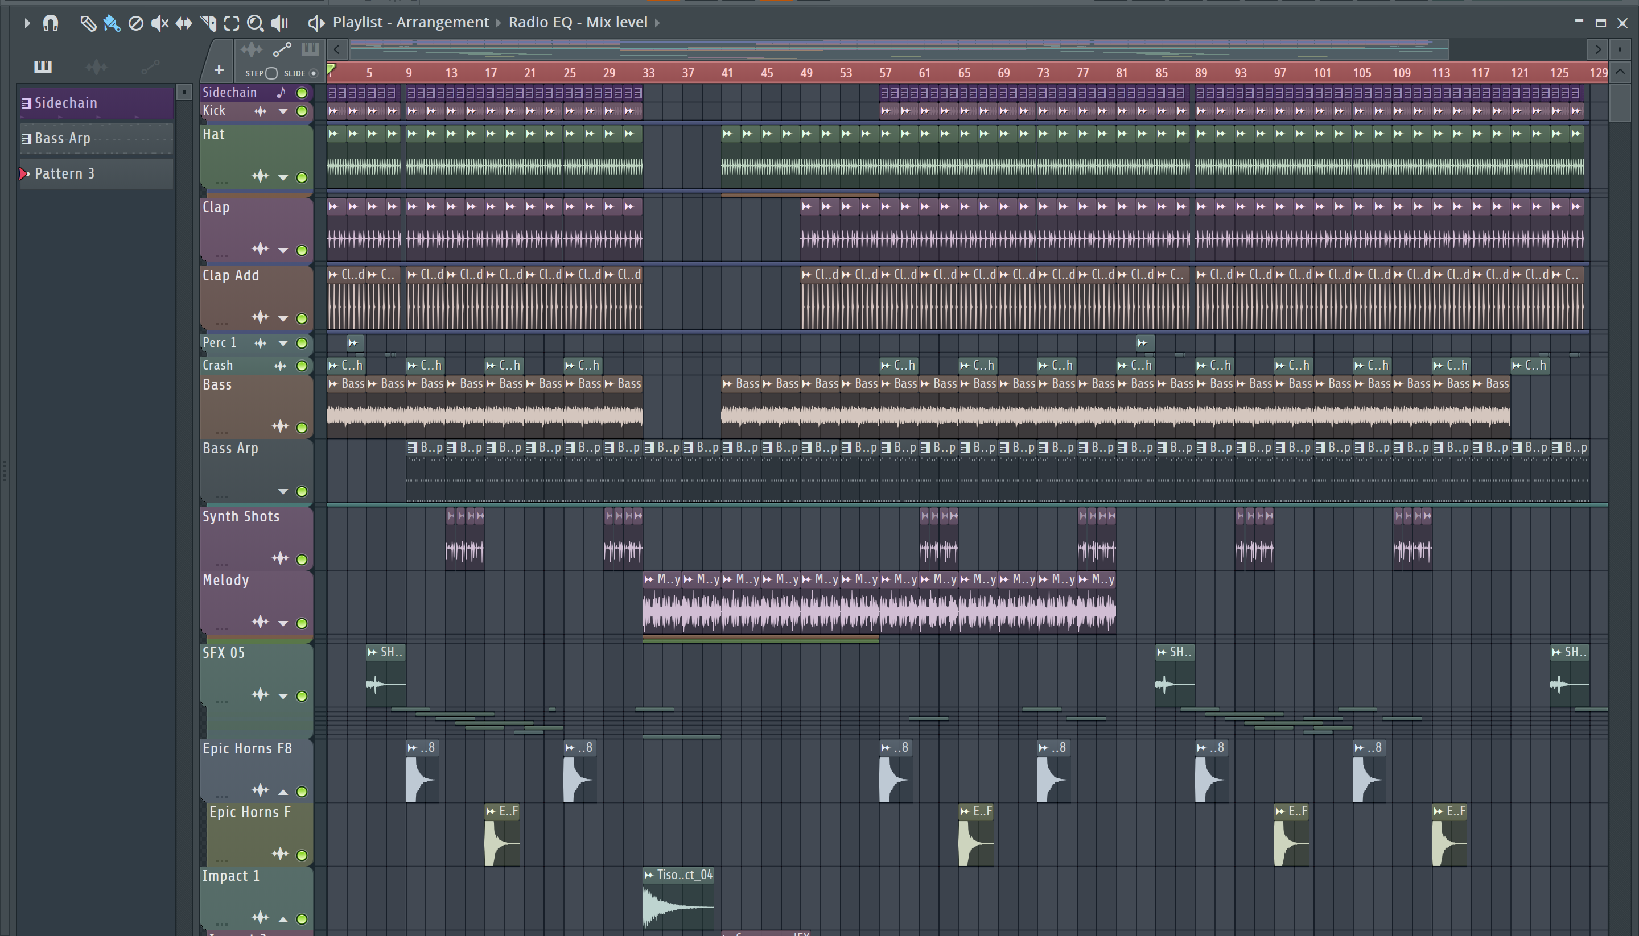Activate the Zoom magnifier tool
1639x936 pixels.
pyautogui.click(x=256, y=23)
